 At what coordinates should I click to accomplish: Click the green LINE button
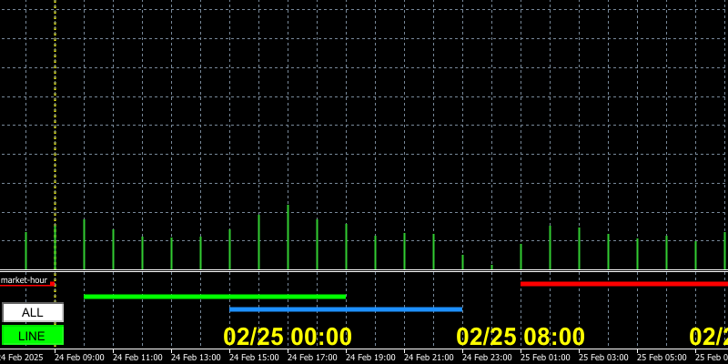click(x=33, y=336)
